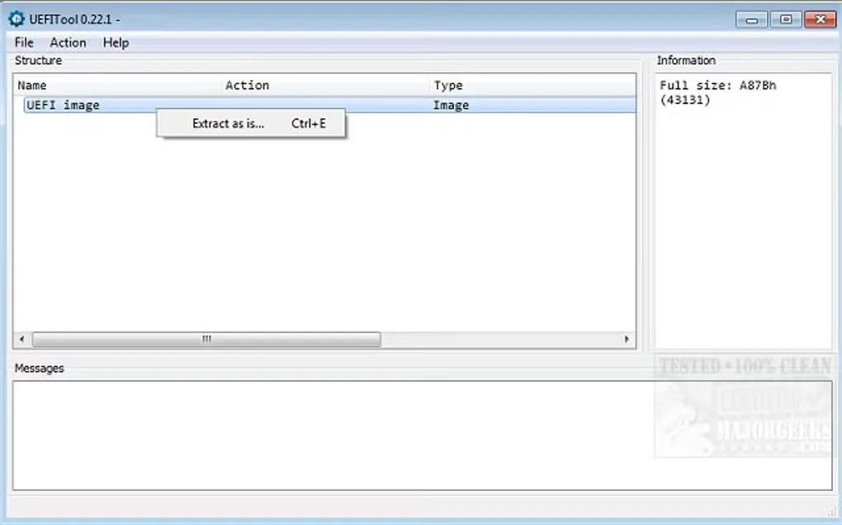Select the UEFI image tree row

click(x=329, y=105)
